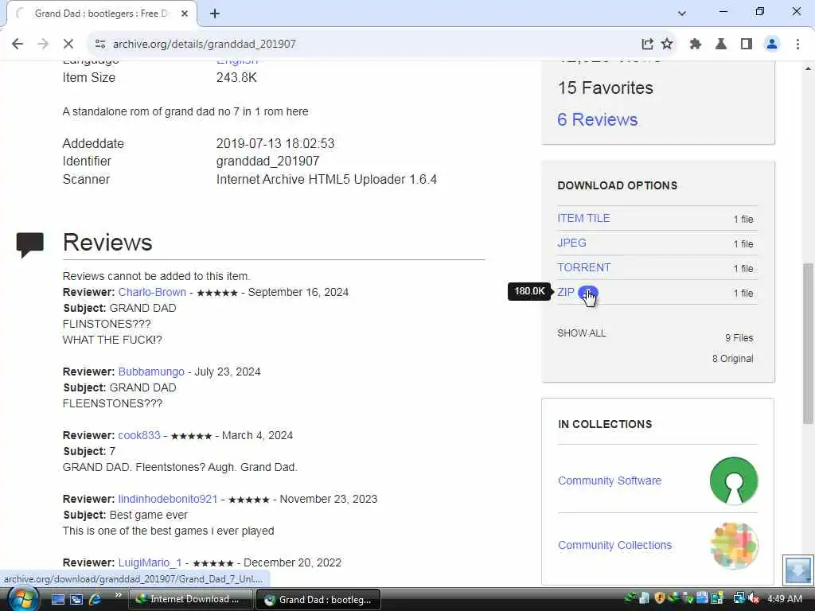Open a new browser tab
815x611 pixels.
click(x=215, y=14)
